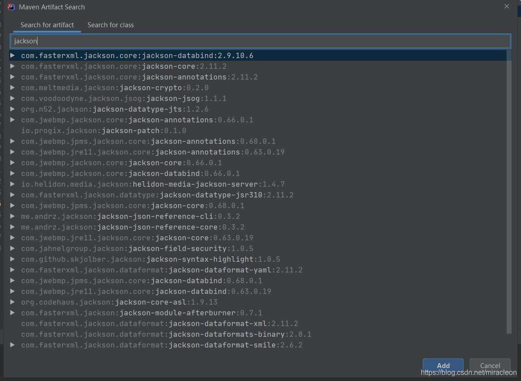Expand jackson-datatype-jsr310:2.11.2 entry
The image size is (521, 381).
pos(12,194)
